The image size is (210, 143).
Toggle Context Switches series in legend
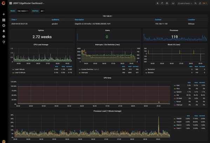87,70
